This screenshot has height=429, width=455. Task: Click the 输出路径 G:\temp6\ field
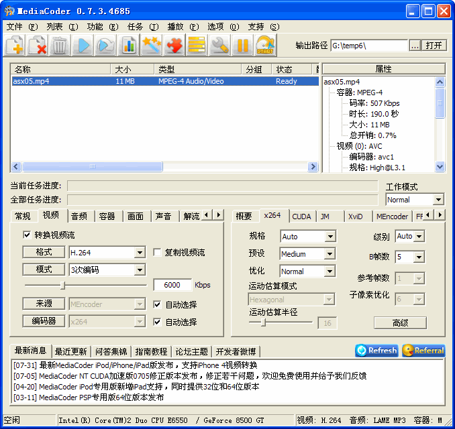(369, 46)
